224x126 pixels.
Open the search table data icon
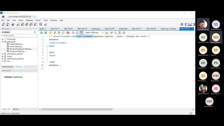[x=41, y=24]
